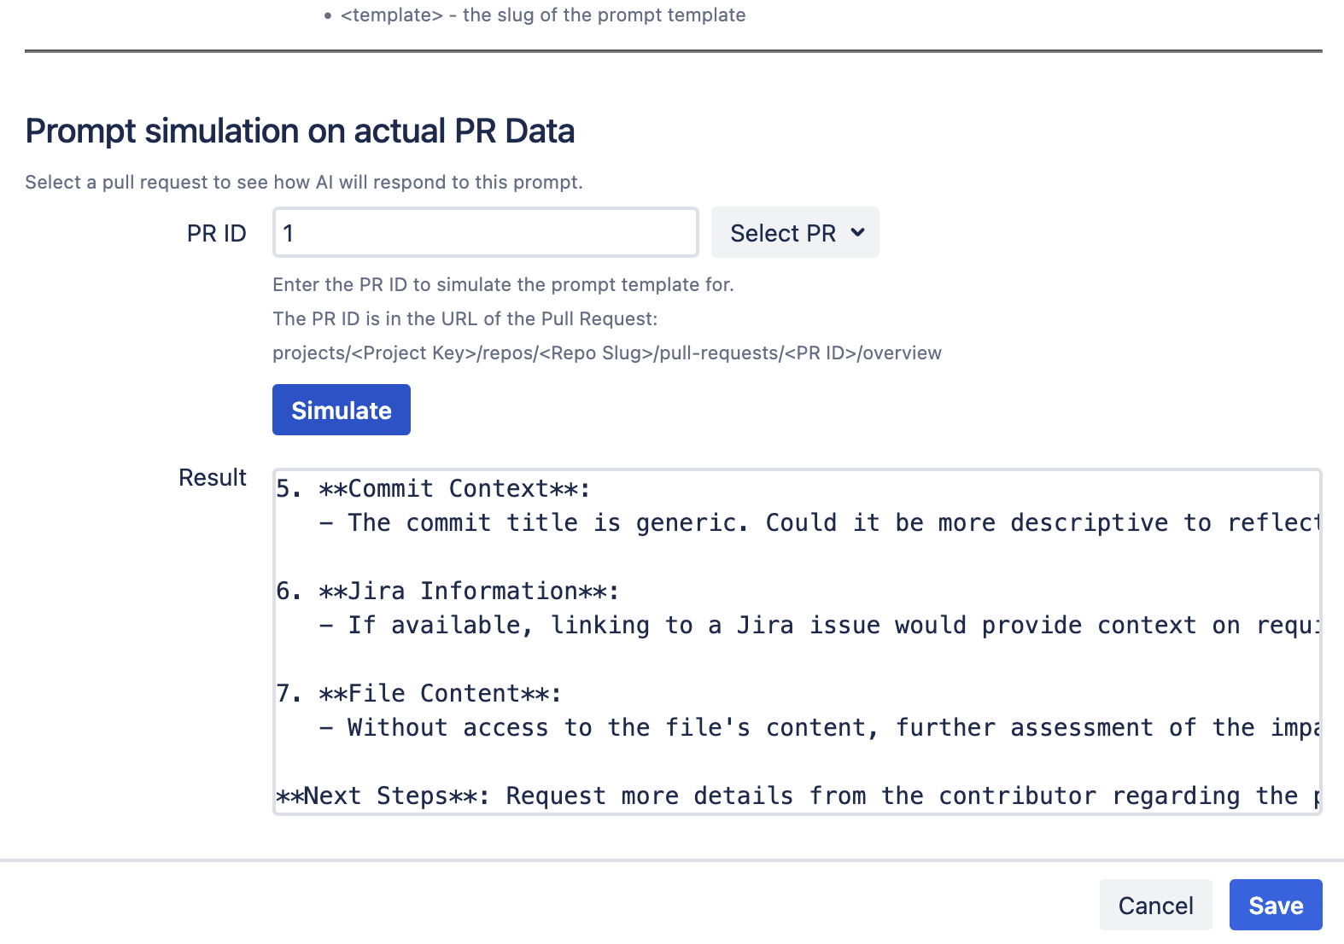
Task: Click the projects/<Project Key>/repos URL pattern text
Action: point(606,353)
